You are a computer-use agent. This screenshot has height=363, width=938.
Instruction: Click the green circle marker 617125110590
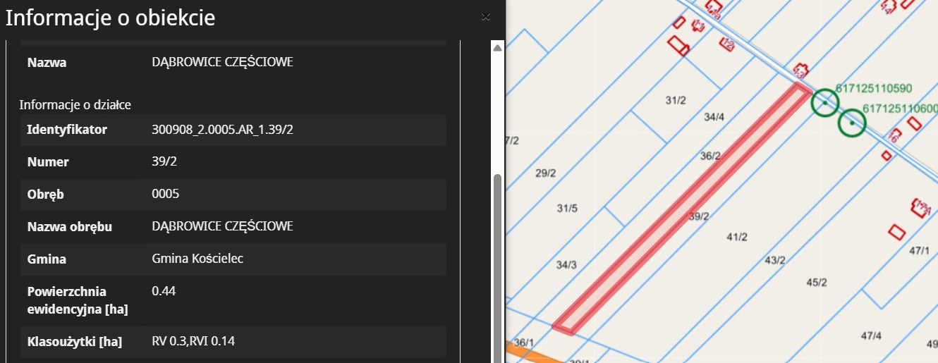point(824,103)
